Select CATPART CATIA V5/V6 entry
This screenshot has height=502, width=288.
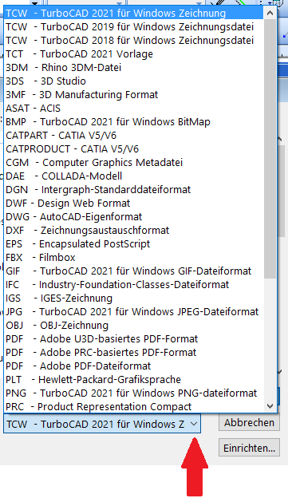point(134,136)
